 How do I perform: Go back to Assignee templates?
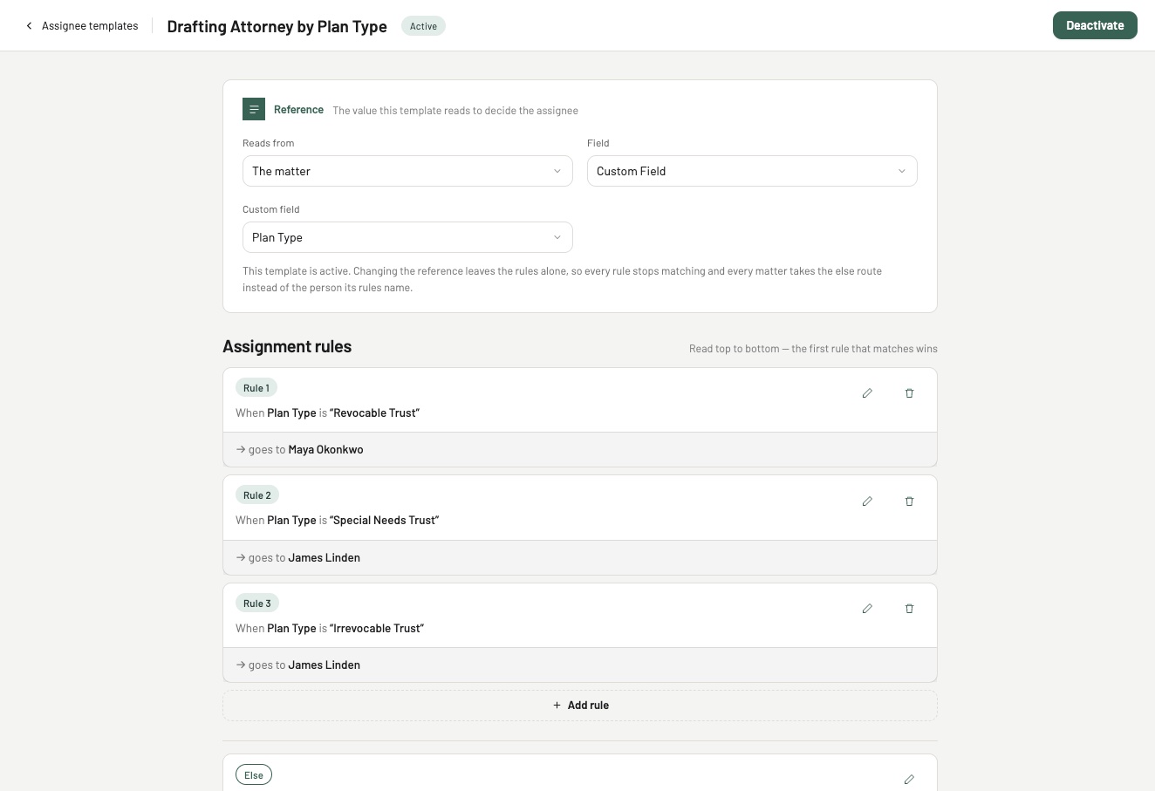82,26
